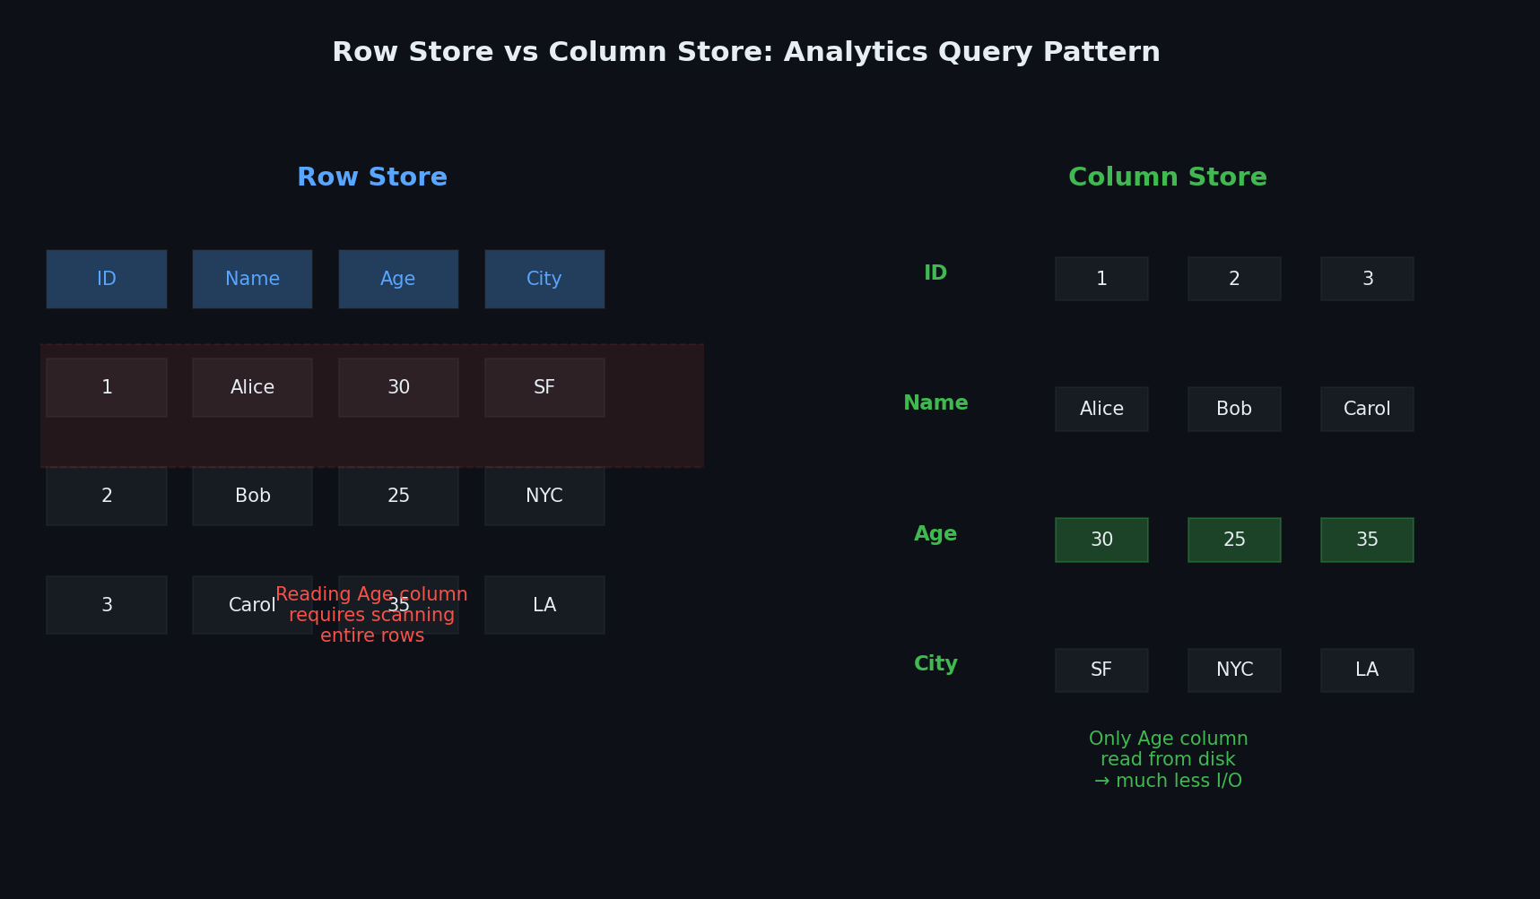Select the highlighted green "25" Age cell
The width and height of the screenshot is (1540, 899).
tap(1234, 540)
